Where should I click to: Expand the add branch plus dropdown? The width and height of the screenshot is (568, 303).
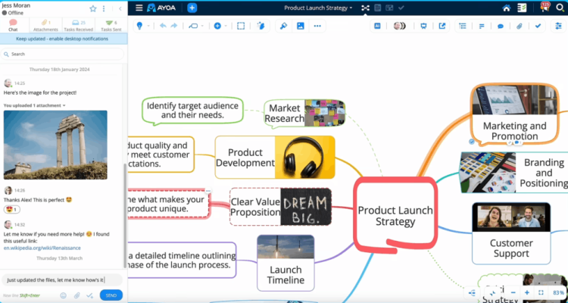[226, 26]
